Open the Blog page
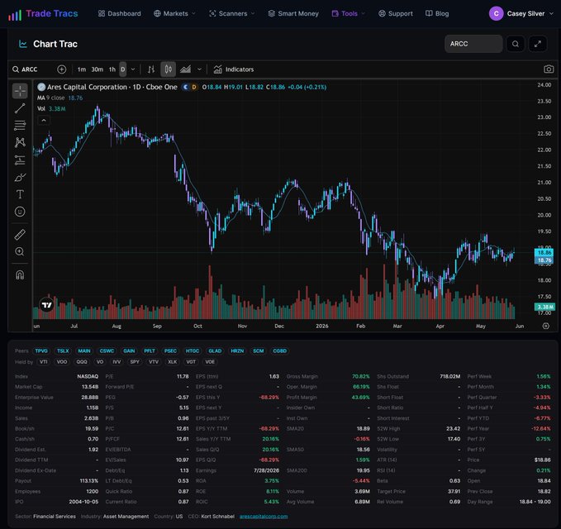561x529 pixels. coord(437,13)
